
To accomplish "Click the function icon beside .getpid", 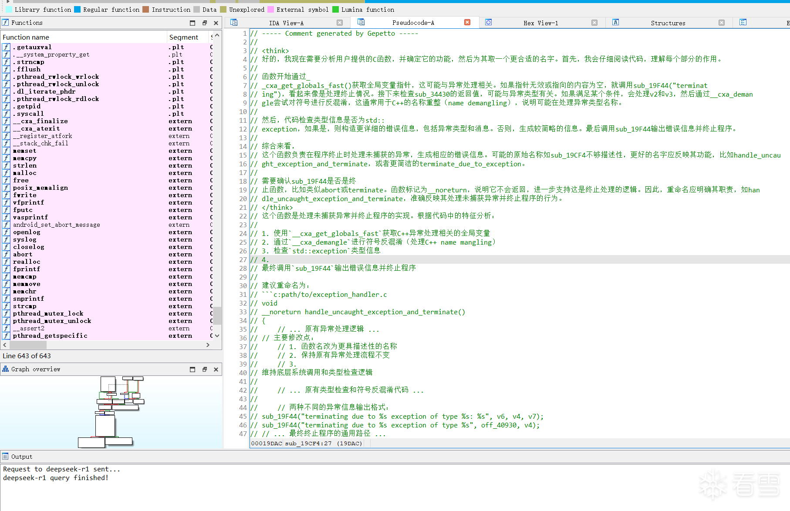I will 6,106.
